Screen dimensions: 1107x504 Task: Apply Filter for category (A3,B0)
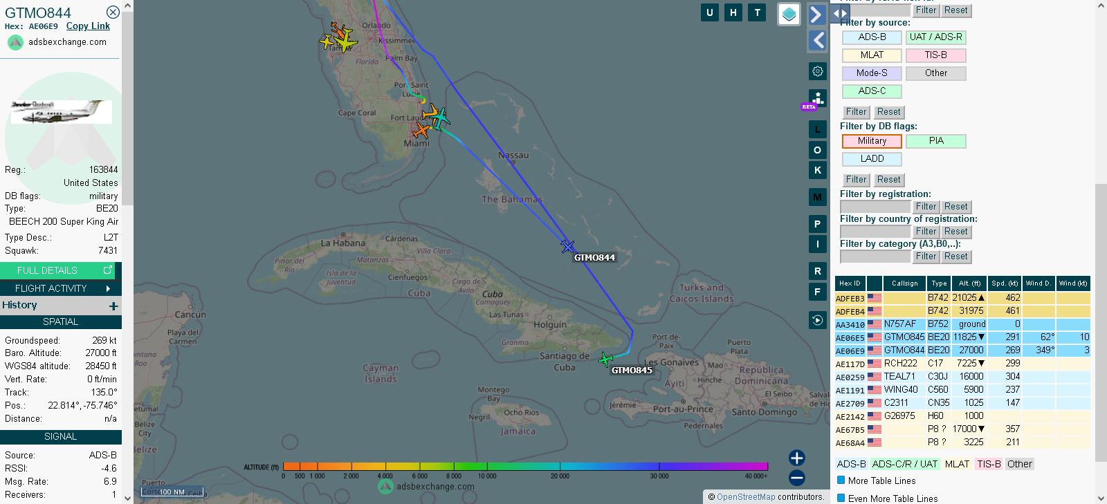926,256
